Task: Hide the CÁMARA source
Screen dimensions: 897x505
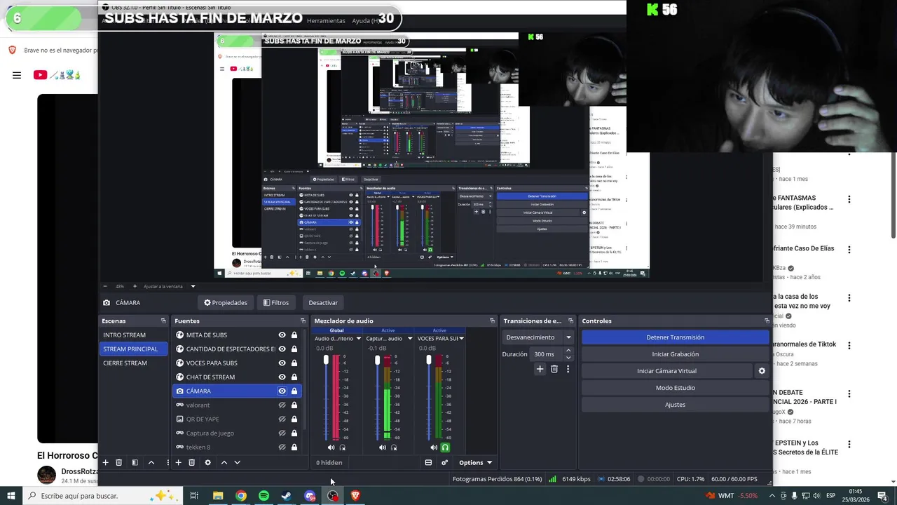Action: pos(282,391)
